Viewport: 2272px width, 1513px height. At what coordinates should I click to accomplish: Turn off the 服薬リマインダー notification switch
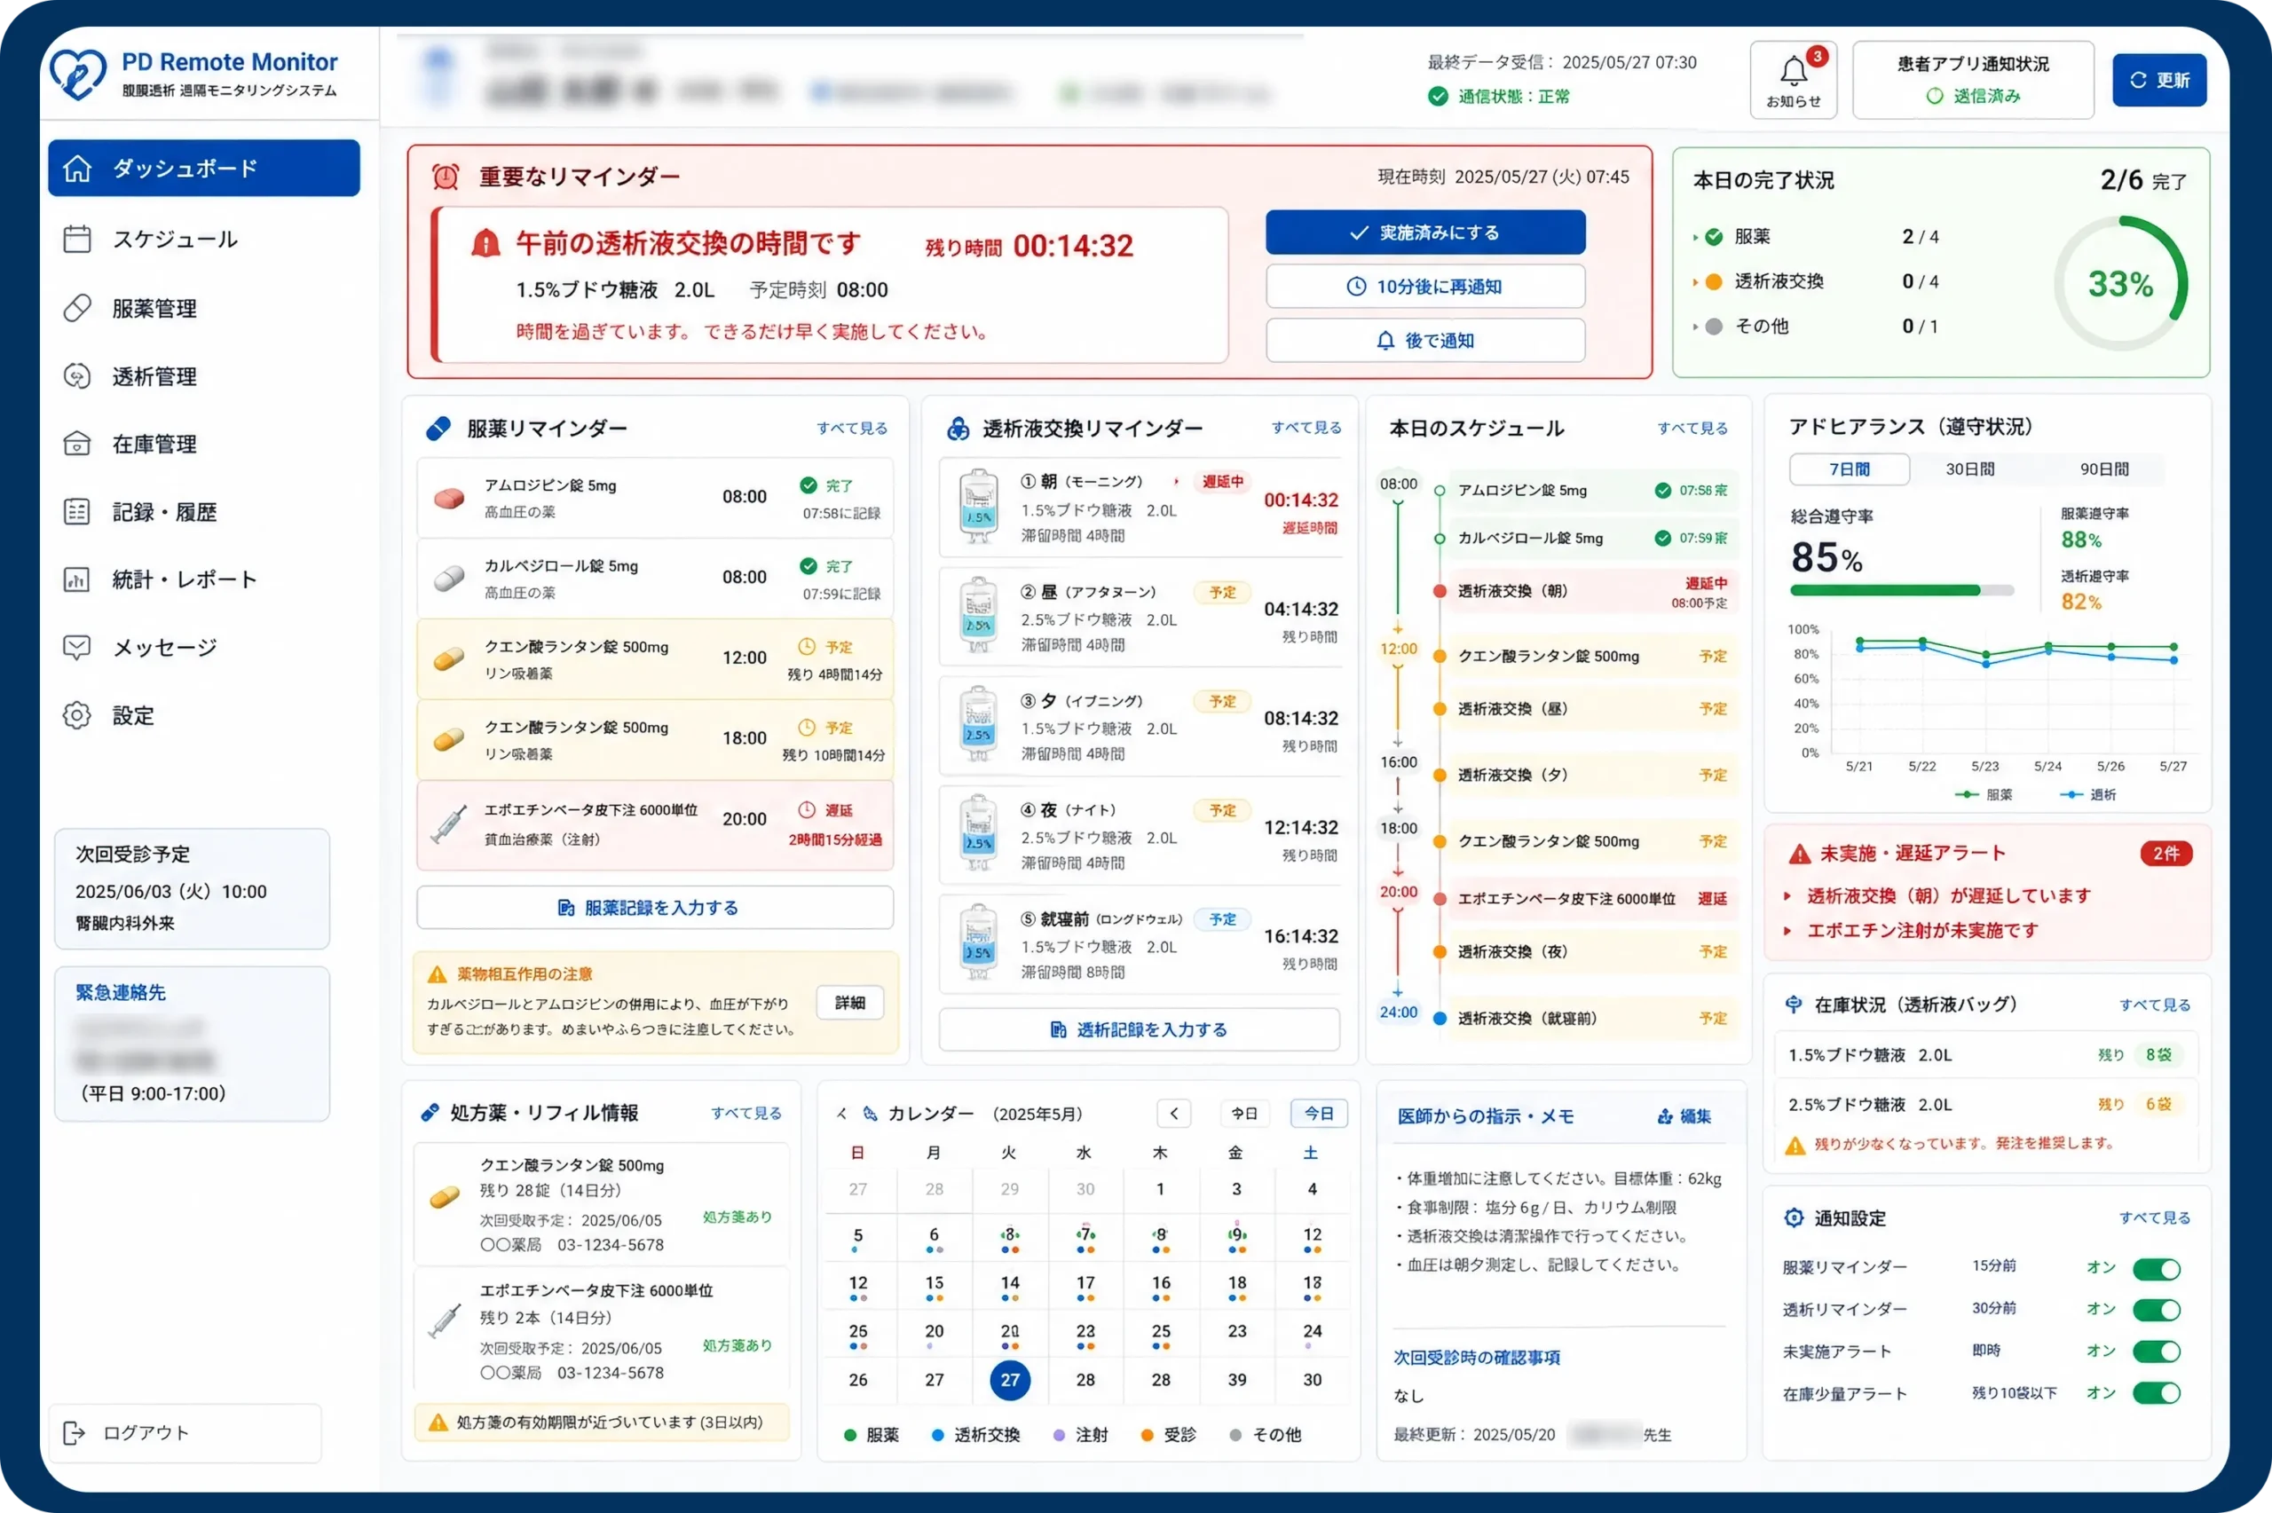click(x=2157, y=1269)
